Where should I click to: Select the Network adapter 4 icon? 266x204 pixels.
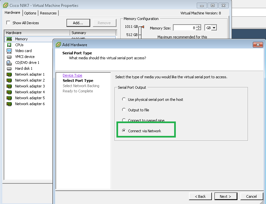9,92
